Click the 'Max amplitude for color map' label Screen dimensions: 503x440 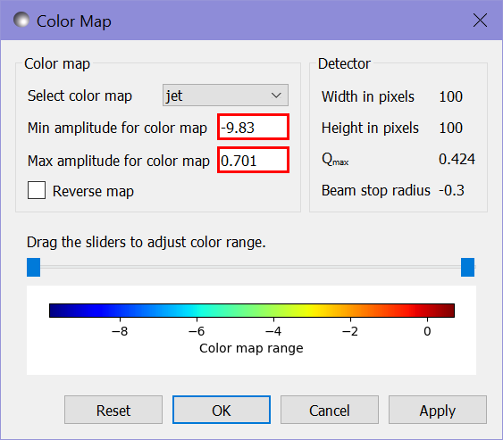pyautogui.click(x=119, y=161)
